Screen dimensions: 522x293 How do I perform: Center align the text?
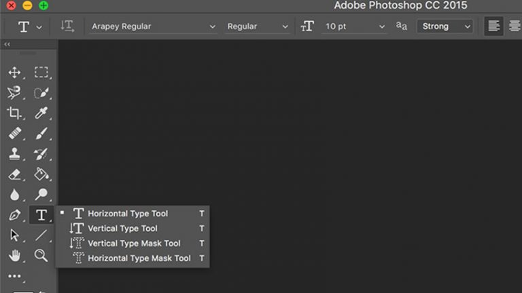[515, 26]
